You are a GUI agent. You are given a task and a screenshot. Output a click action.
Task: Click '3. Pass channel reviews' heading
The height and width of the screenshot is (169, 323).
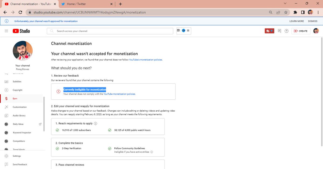tap(70, 165)
